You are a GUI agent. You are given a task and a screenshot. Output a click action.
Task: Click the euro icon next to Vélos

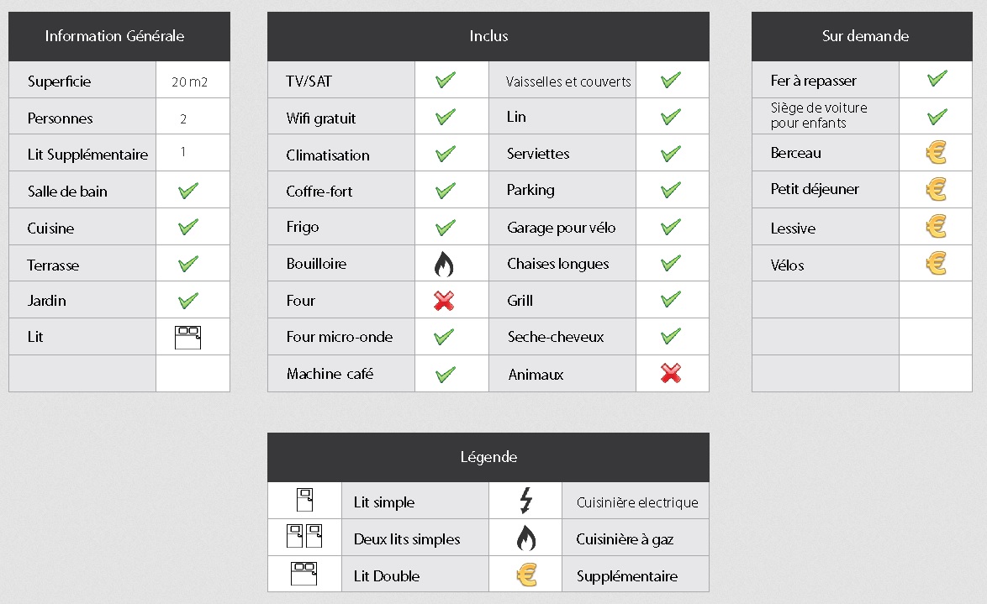coord(936,264)
